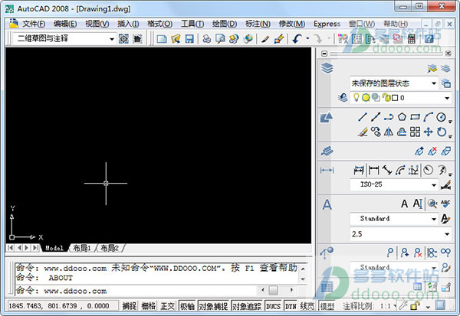
Task: Select the Array grid tool
Action: click(415, 132)
